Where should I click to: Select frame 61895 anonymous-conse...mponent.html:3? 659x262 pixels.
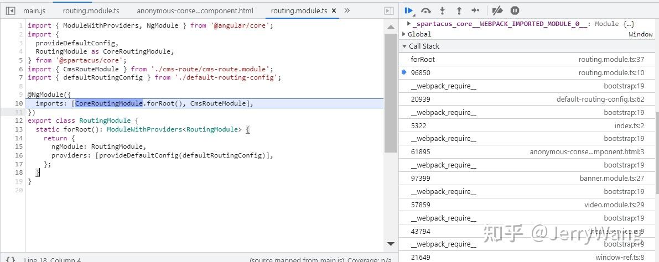[527, 152]
